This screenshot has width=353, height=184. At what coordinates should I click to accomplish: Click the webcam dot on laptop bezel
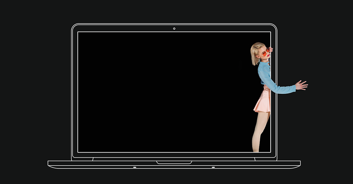click(x=174, y=28)
